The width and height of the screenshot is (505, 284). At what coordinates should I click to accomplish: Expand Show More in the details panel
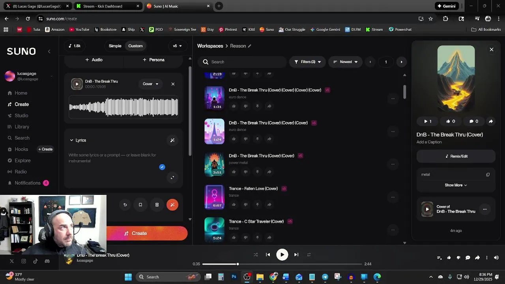[x=456, y=185]
